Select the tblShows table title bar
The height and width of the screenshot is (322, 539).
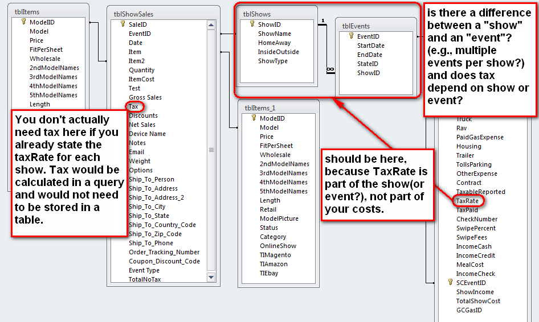coord(277,14)
